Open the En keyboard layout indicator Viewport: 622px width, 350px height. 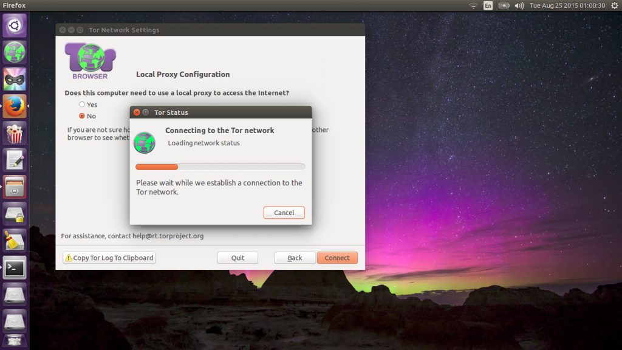point(488,5)
